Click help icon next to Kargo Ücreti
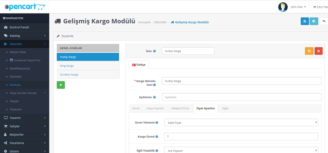Viewport: 328px width, 153px height. click(x=157, y=137)
